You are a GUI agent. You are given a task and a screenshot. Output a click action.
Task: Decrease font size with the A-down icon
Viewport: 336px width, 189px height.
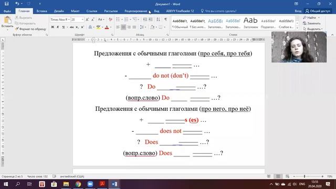[93, 19]
